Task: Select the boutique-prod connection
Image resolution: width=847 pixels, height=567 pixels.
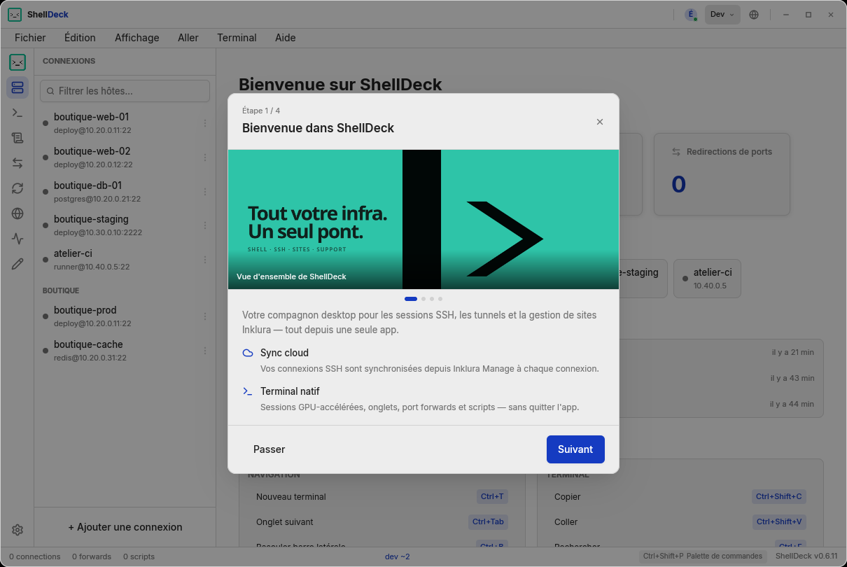Action: [125, 316]
